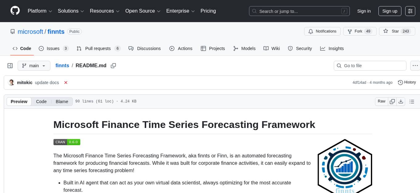Copy the README.md file path
This screenshot has height=193, width=420.
[113, 66]
